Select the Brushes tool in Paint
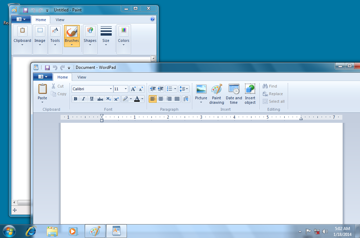 [72, 36]
